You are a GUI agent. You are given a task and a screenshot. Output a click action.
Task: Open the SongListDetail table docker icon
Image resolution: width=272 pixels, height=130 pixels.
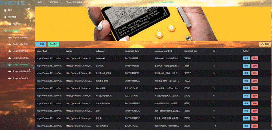10,78
